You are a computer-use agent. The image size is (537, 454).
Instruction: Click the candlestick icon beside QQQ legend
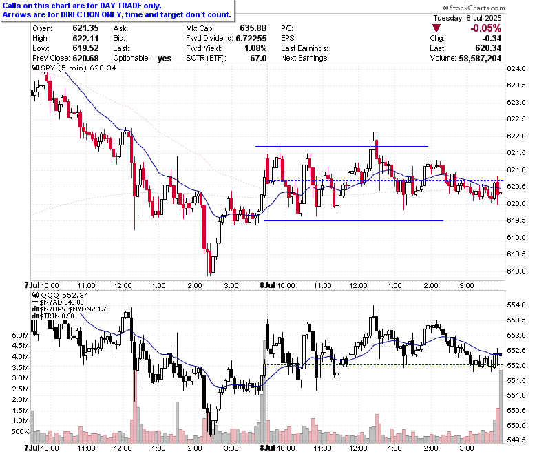(x=36, y=295)
